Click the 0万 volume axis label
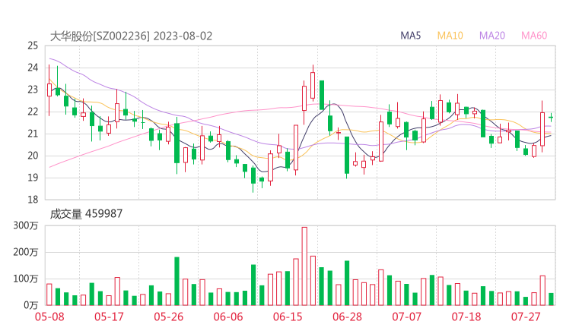The height and width of the screenshot is (334, 563). [x=31, y=305]
